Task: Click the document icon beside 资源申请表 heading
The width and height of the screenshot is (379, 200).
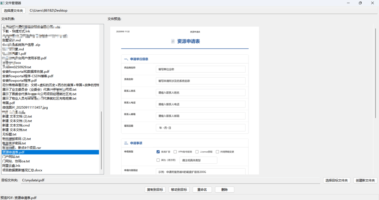Action: (173, 41)
